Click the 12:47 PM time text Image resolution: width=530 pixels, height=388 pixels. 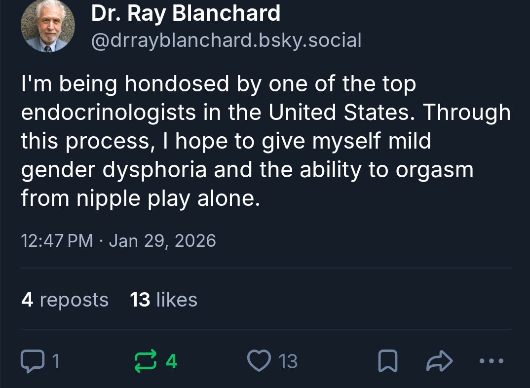click(x=57, y=240)
